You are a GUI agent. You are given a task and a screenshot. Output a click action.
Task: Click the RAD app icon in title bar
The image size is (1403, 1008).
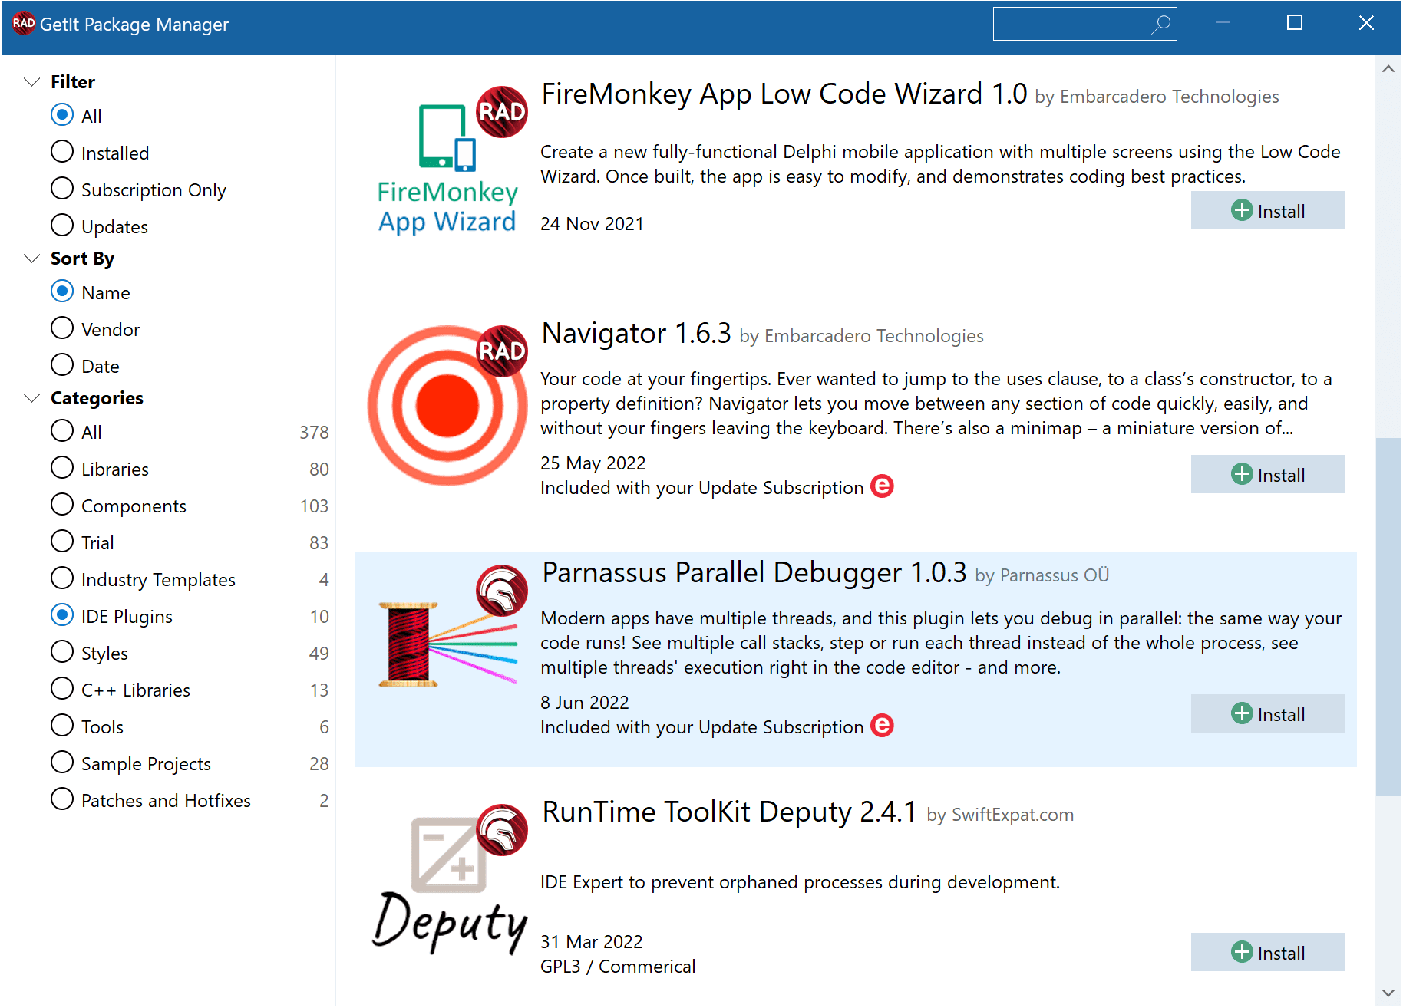pos(24,23)
